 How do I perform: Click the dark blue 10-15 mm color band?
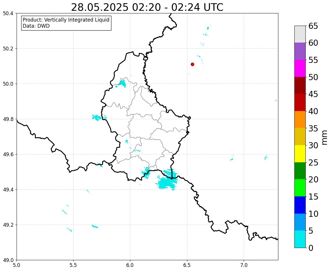300,205
